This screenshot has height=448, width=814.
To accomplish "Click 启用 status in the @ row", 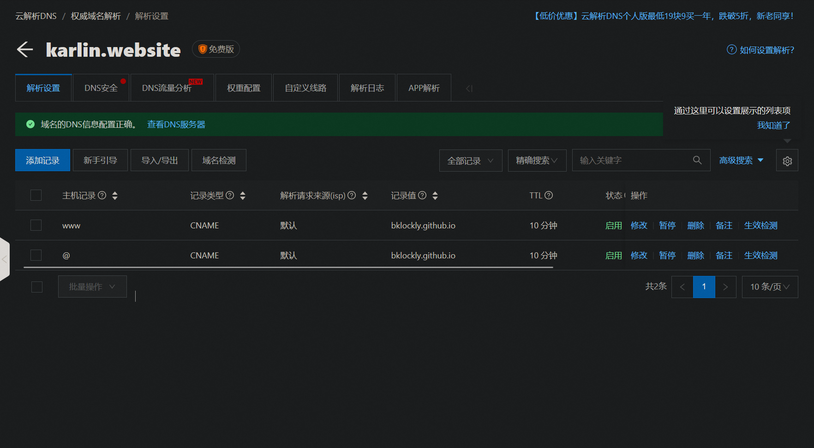I will point(614,255).
